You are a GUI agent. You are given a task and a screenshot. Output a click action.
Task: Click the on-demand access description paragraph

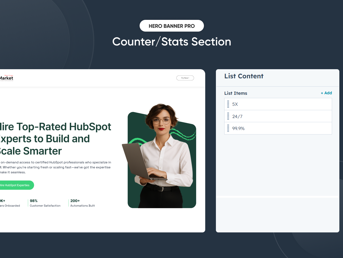(55, 167)
